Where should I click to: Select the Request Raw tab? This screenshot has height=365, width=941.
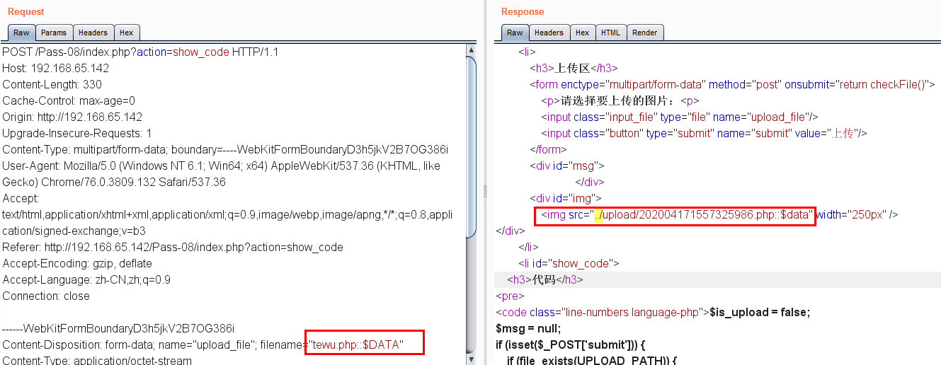(21, 33)
